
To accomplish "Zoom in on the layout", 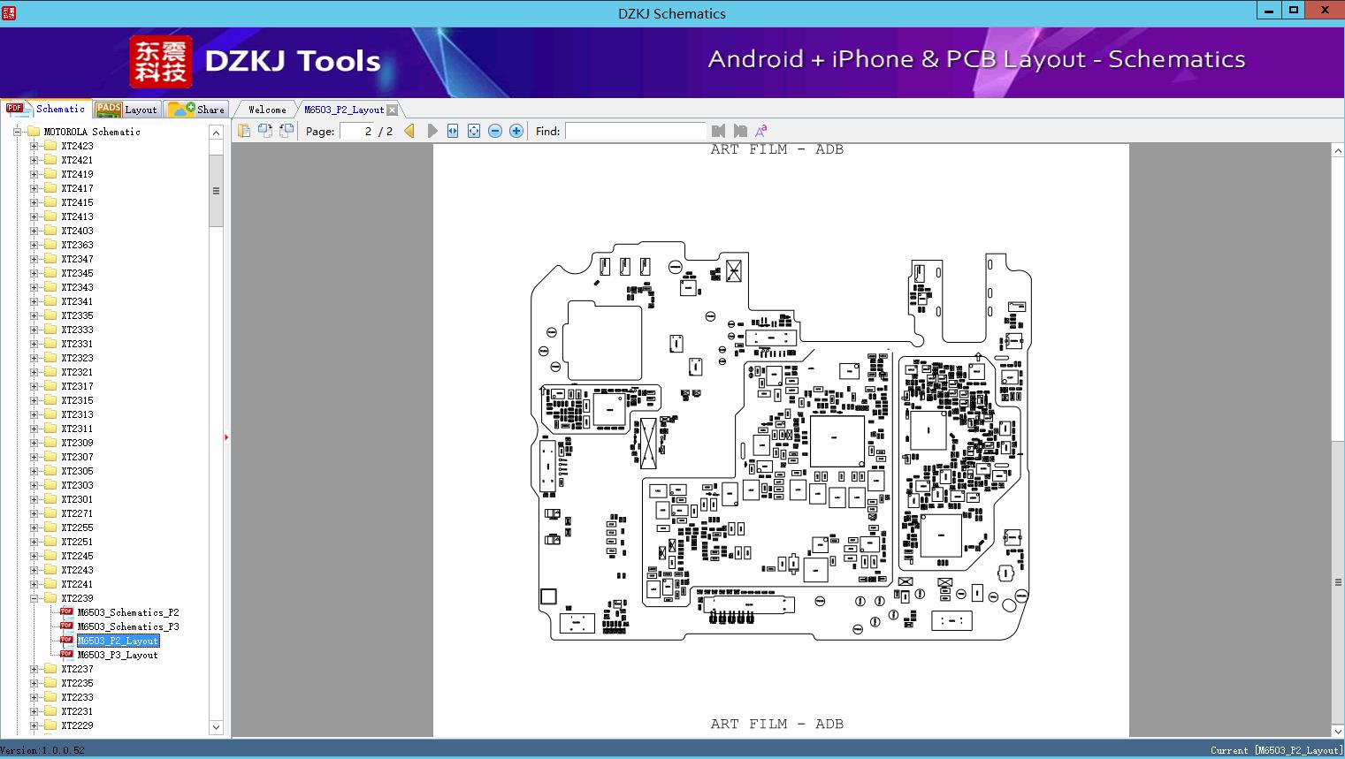I will [516, 131].
